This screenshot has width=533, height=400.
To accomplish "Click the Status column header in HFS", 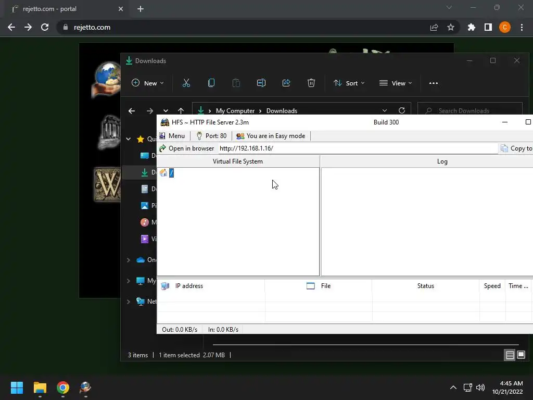I will 426,286.
